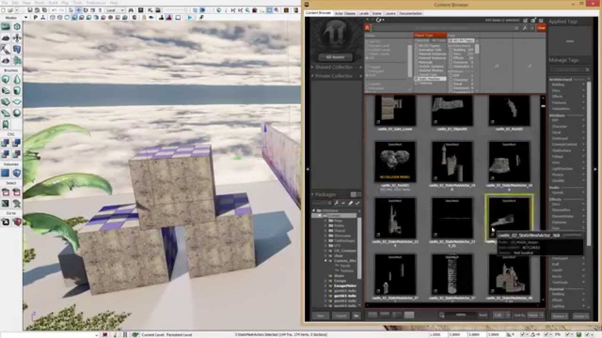Apply CSG Add
Screen dimensions: 602x338
coord(6,143)
